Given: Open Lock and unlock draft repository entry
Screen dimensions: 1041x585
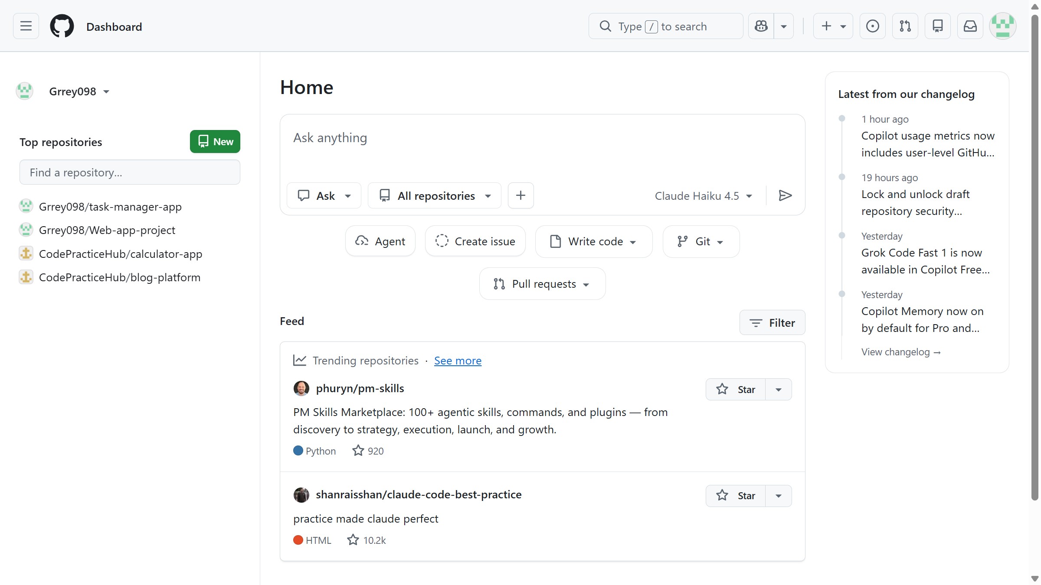Looking at the screenshot, I should tap(915, 202).
